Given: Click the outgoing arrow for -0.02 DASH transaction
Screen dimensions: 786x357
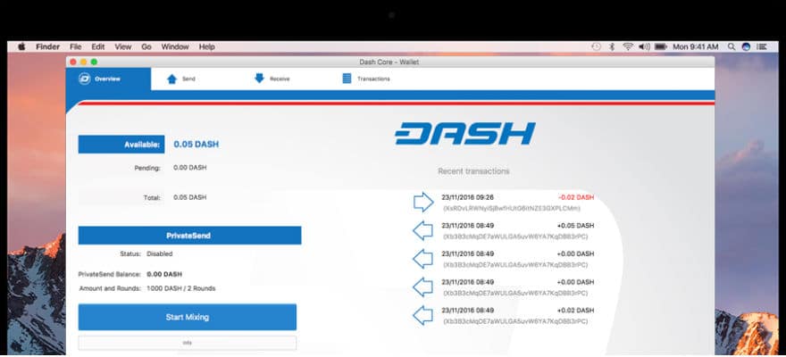Looking at the screenshot, I should [423, 202].
